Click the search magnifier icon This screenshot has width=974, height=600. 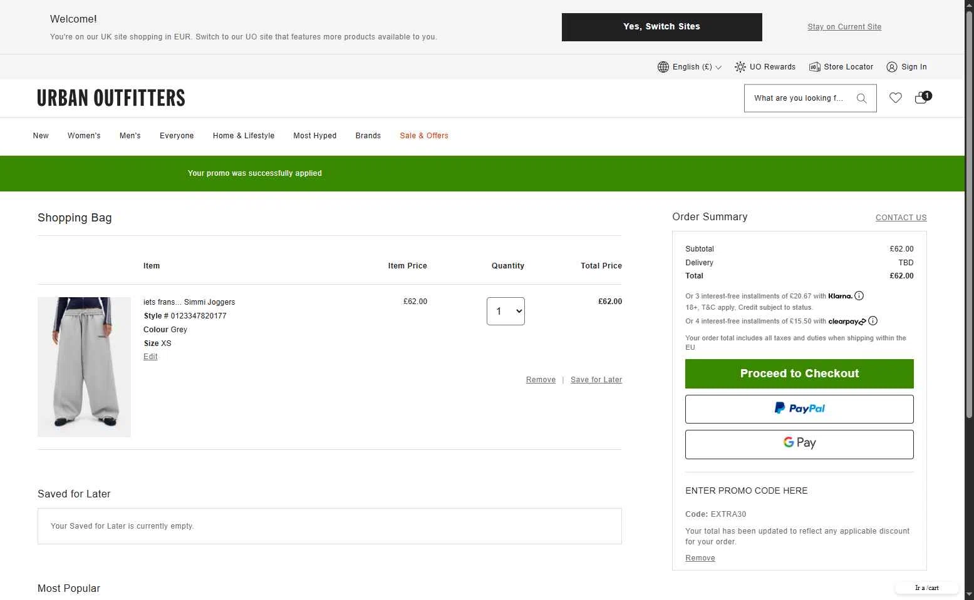(862, 98)
